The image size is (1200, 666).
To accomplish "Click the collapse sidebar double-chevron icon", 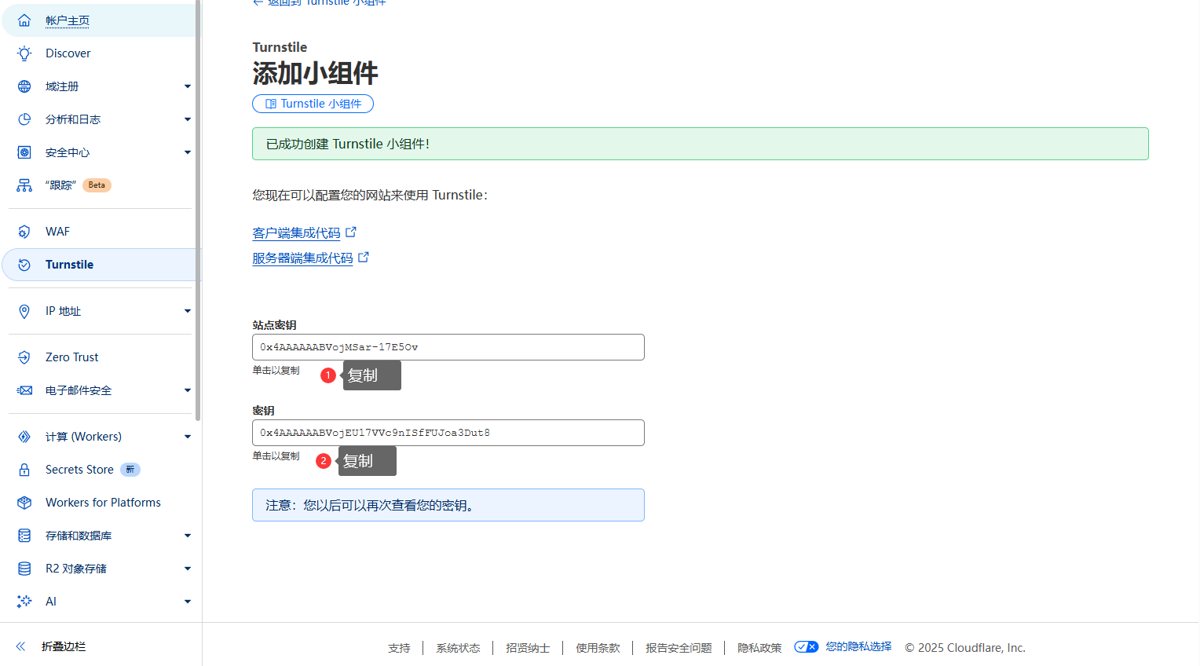I will click(x=21, y=646).
